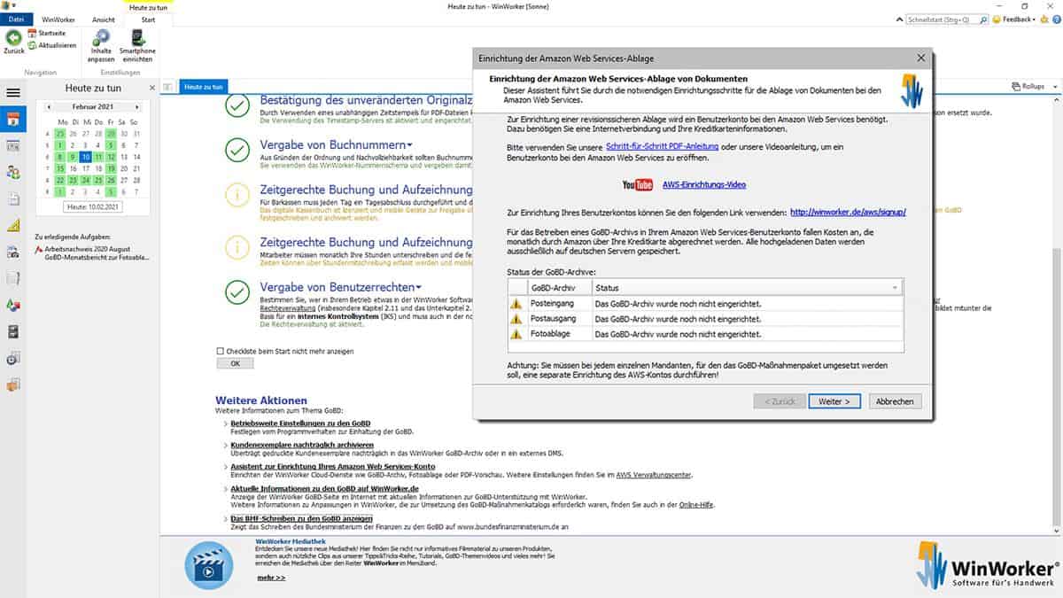Click the Mediathek clapperboard icon
The image size is (1063, 598).
click(x=208, y=564)
